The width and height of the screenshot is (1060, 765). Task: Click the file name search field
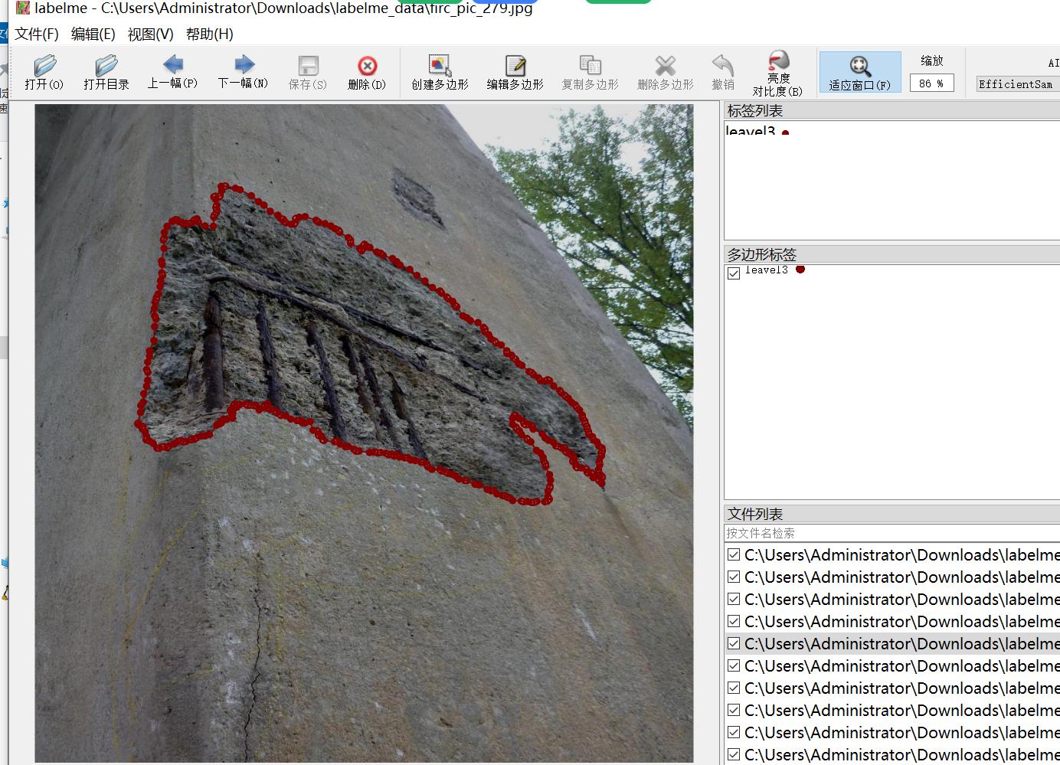click(x=892, y=533)
